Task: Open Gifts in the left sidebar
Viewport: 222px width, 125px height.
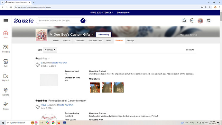Action: (6, 34)
